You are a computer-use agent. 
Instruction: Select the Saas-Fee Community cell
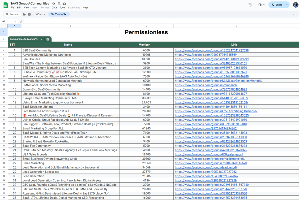(x=70, y=146)
